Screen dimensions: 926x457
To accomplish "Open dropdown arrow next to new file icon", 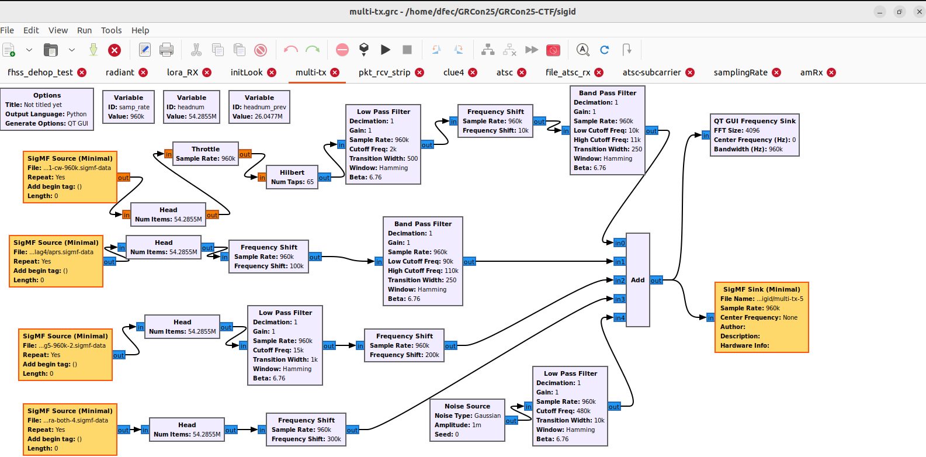I will coord(29,50).
